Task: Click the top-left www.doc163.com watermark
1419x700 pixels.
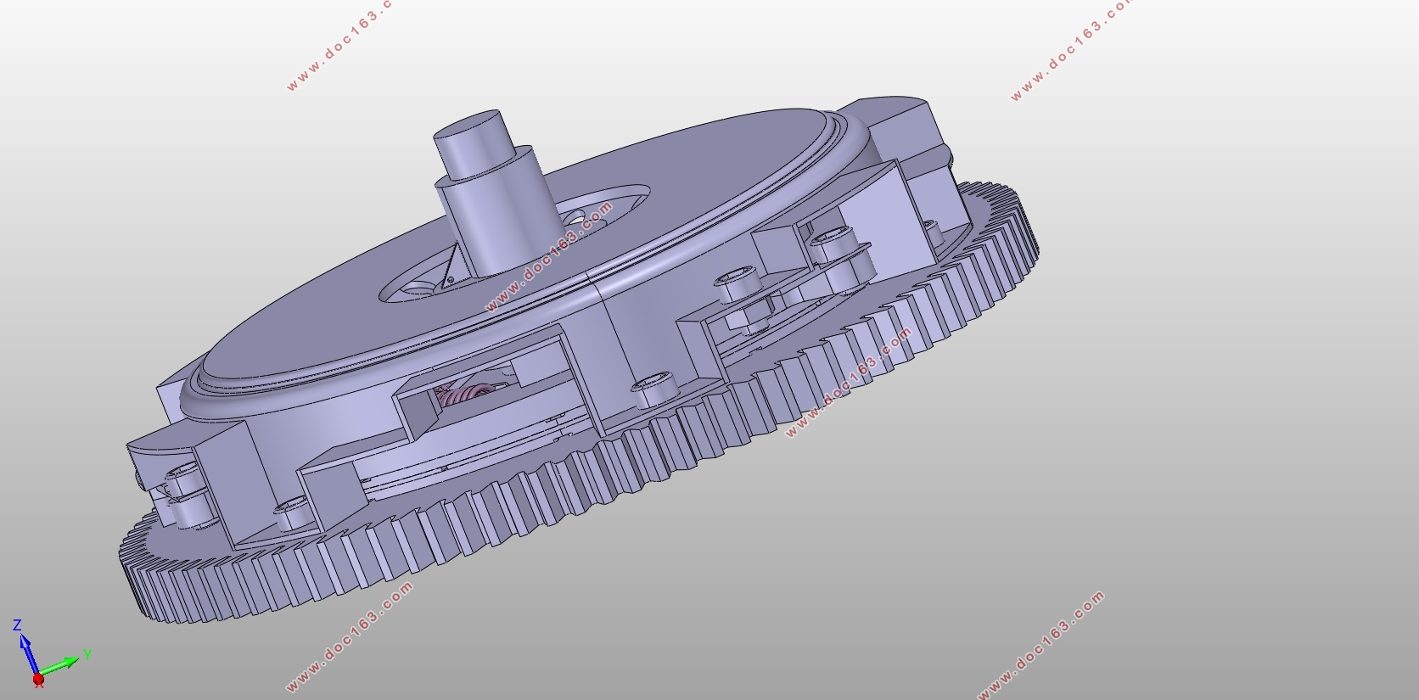Action: click(339, 44)
